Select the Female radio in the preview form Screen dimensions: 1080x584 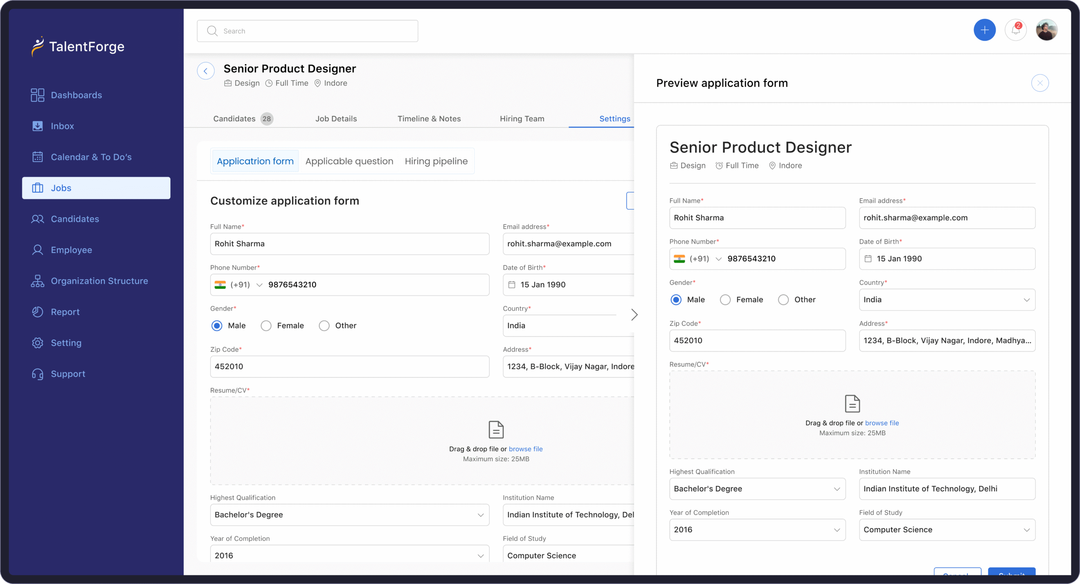coord(725,300)
